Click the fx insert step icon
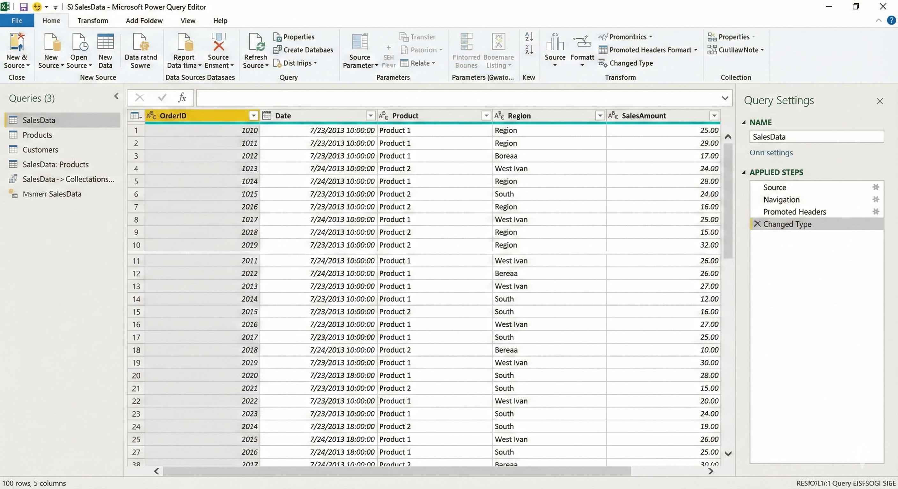The image size is (898, 489). tap(182, 97)
